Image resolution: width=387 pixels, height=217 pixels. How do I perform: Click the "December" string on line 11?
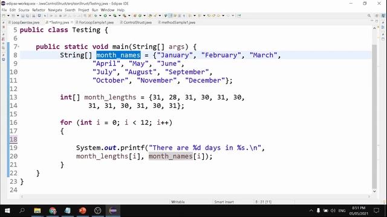[x=205, y=80]
